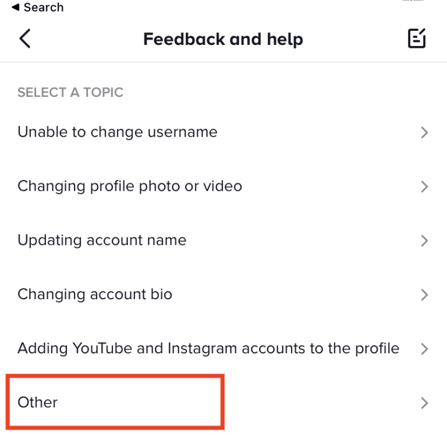The width and height of the screenshot is (447, 435).
Task: Select 'Adding YouTube and Instagram accounts' topic
Action: 223,349
